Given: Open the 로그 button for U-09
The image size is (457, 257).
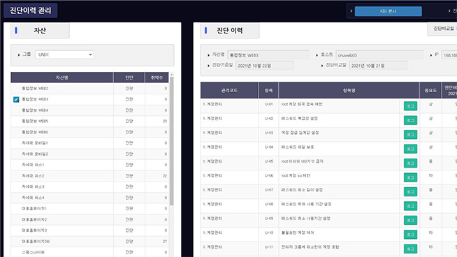Looking at the screenshot, I should 410,220.
